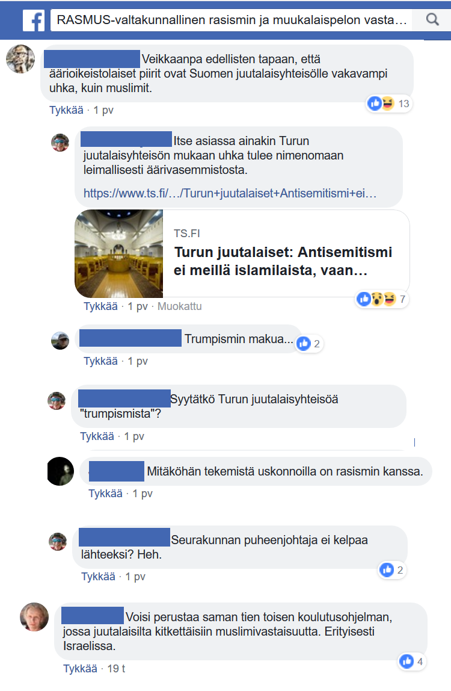
Task: Like the Mitäköhän tekemistä uskonnoilla comment
Action: coord(105,494)
